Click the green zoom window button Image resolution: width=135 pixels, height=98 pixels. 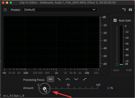(x=11, y=3)
